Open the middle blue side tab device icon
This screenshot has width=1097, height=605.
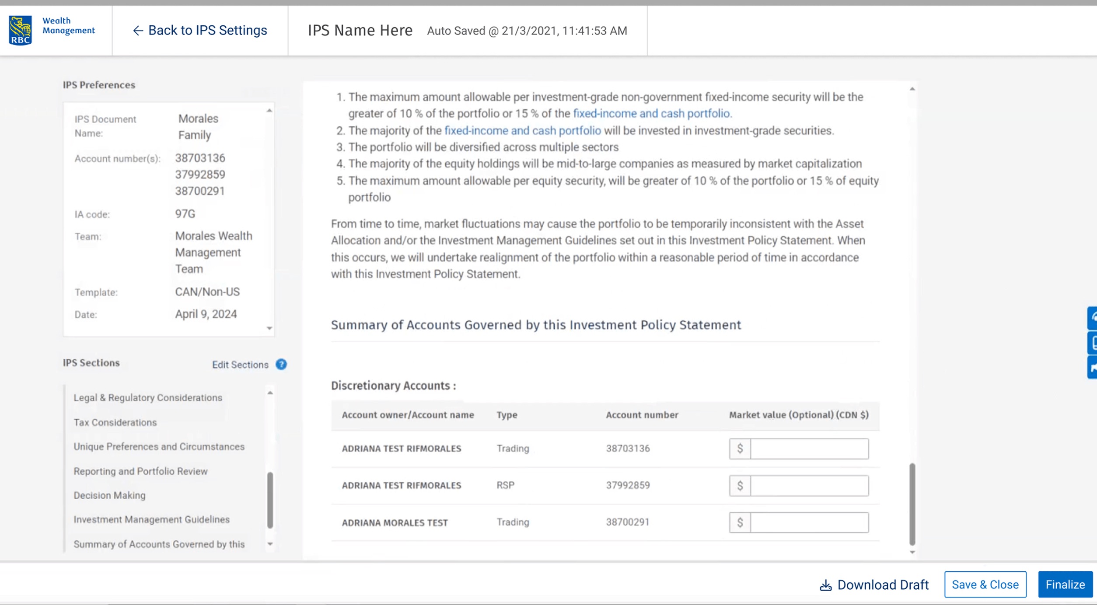point(1092,343)
